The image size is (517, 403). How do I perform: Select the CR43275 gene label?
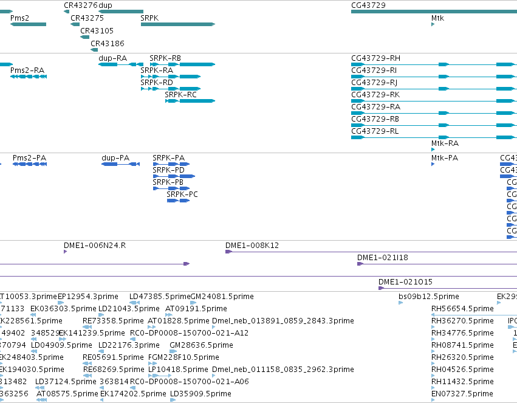coord(87,18)
